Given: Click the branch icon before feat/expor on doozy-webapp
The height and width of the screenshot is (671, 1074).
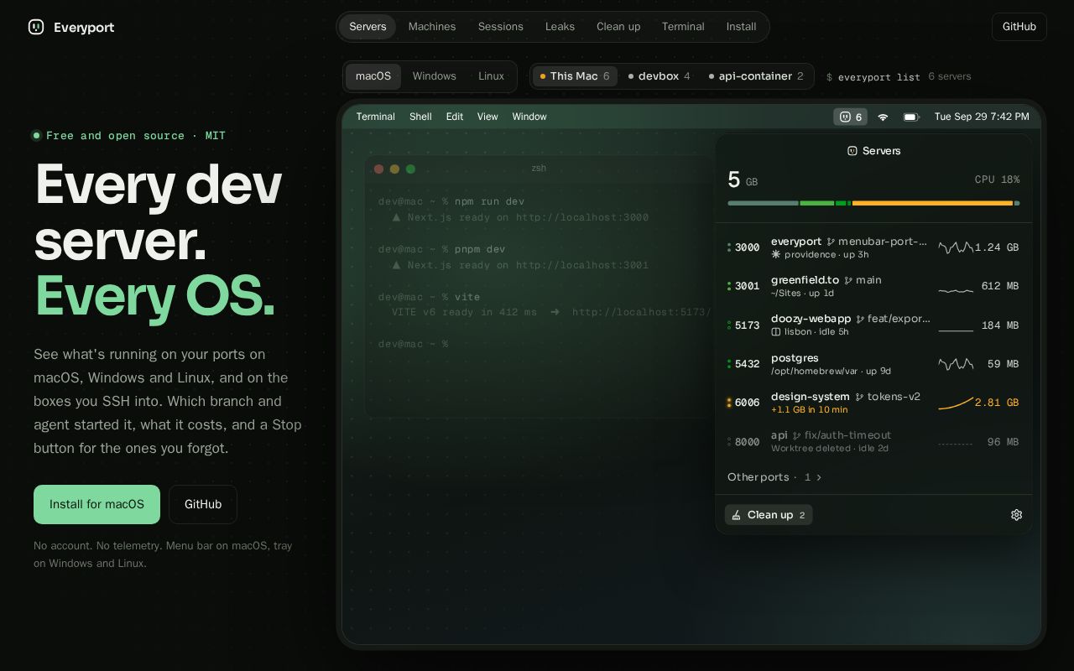Looking at the screenshot, I should tap(860, 320).
